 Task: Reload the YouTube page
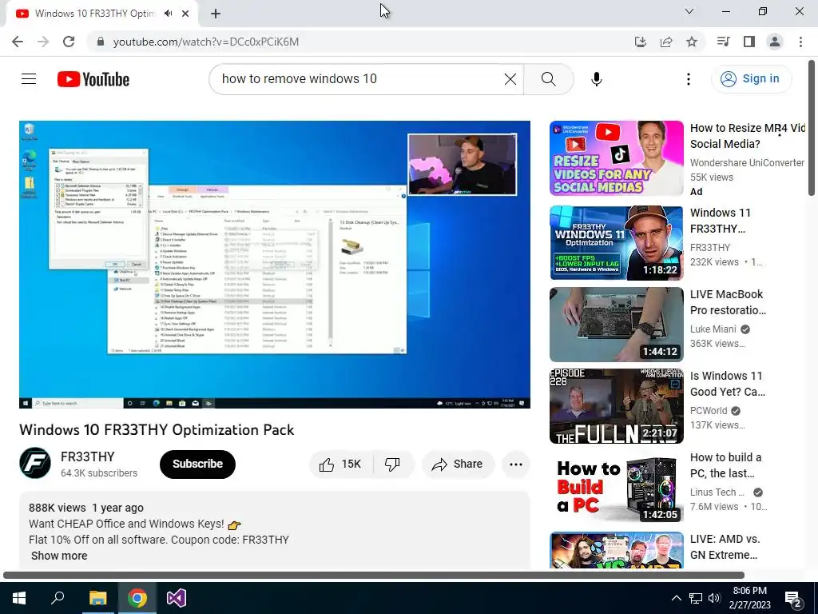69,42
